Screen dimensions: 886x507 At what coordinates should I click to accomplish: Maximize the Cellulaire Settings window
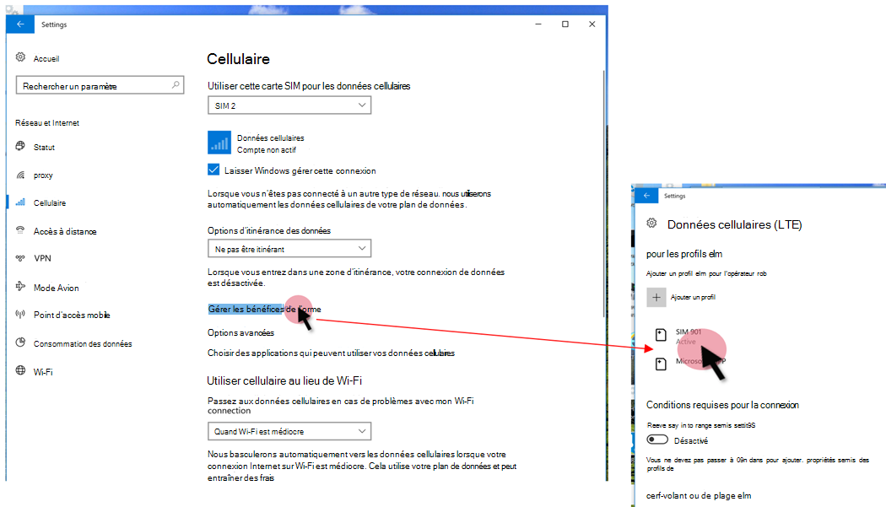pos(565,24)
